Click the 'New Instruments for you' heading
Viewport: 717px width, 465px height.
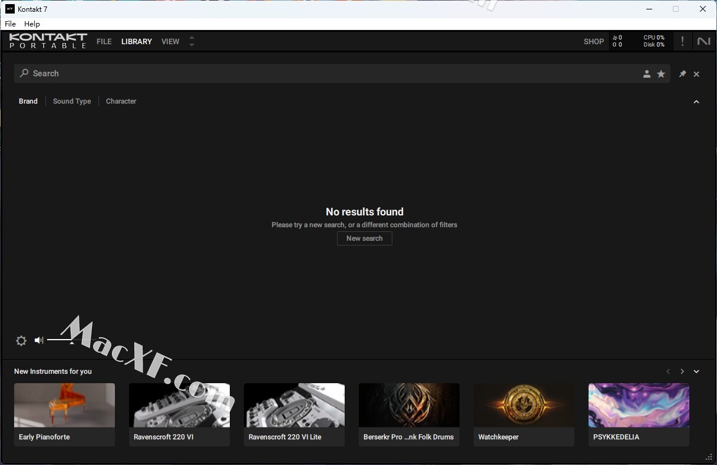53,371
